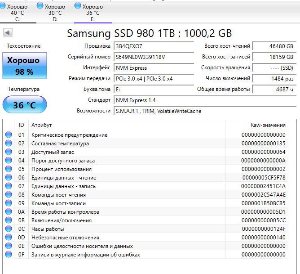
Task: Click status orb for attribute 0D Небезопасные отключения
Action: [x=9, y=237]
